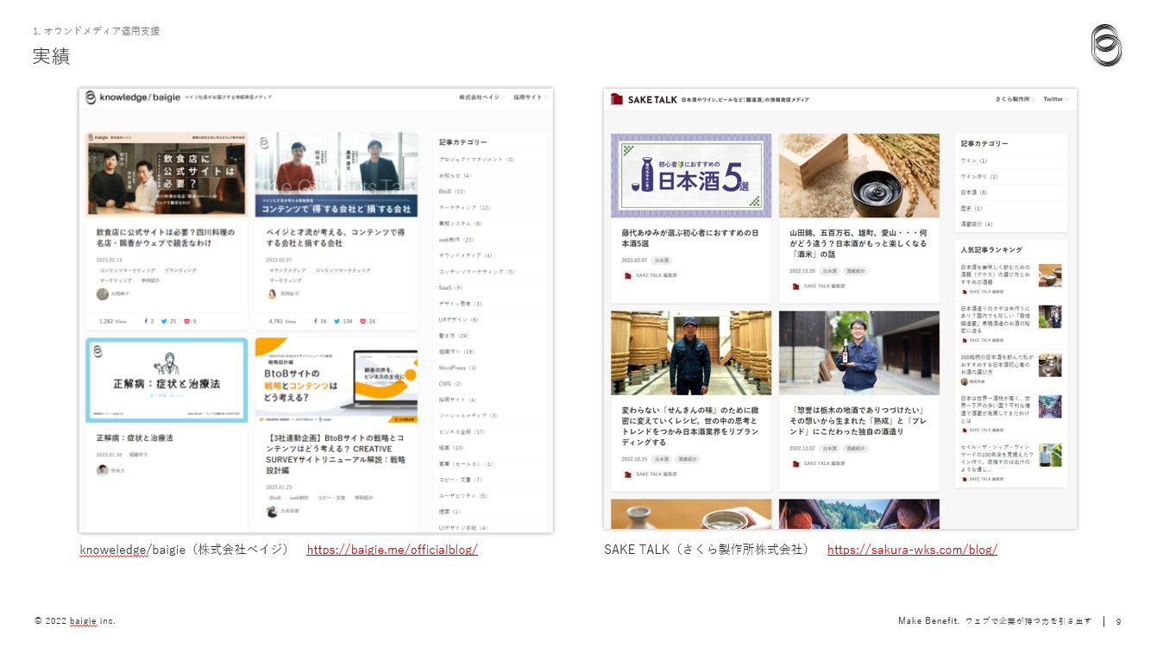Select ビジネス全般 (17) category
Image resolution: width=1157 pixels, height=648 pixels.
(462, 431)
